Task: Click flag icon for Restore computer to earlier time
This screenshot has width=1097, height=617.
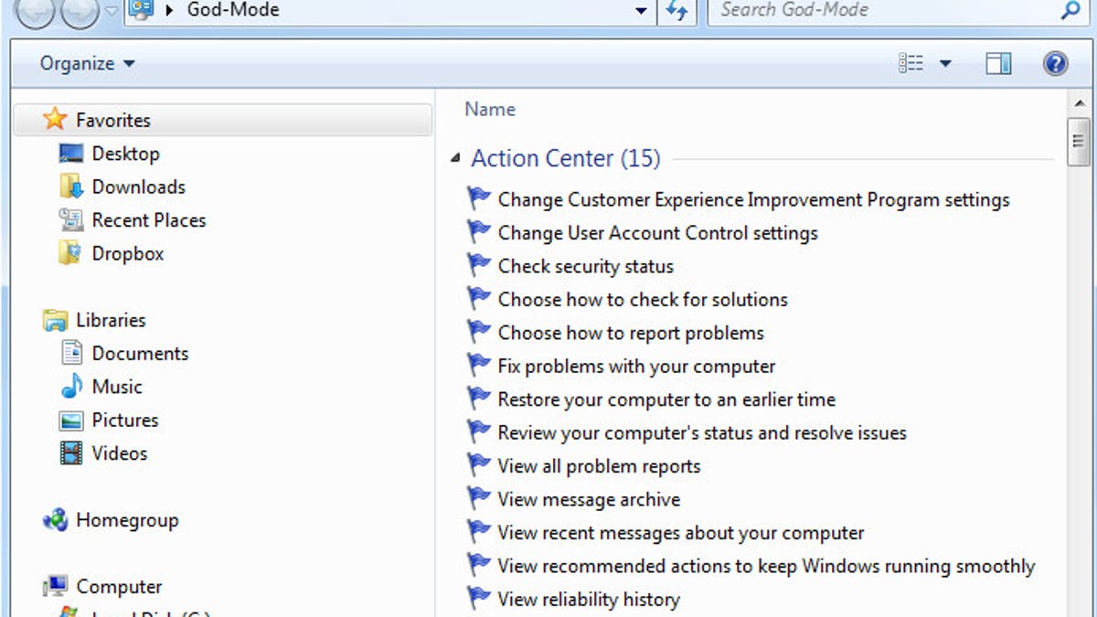Action: [479, 399]
